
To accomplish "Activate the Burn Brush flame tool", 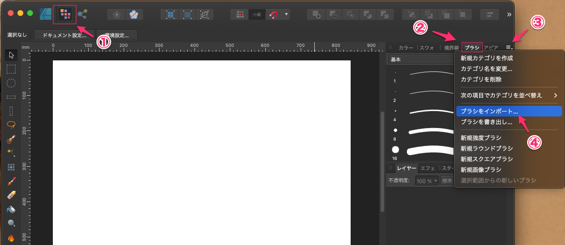I will click(x=11, y=237).
